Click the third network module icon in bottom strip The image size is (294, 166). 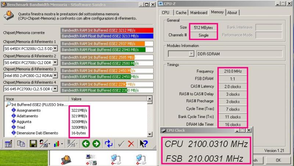tap(116, 159)
